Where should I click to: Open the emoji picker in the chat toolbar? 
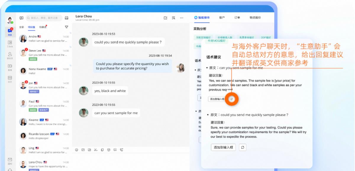tap(77, 150)
